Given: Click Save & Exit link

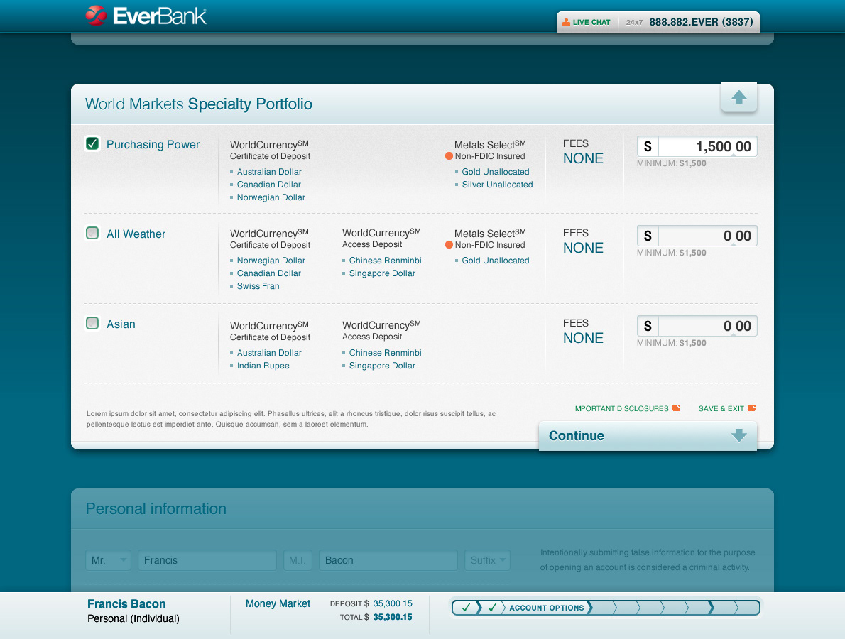Looking at the screenshot, I should pyautogui.click(x=721, y=408).
